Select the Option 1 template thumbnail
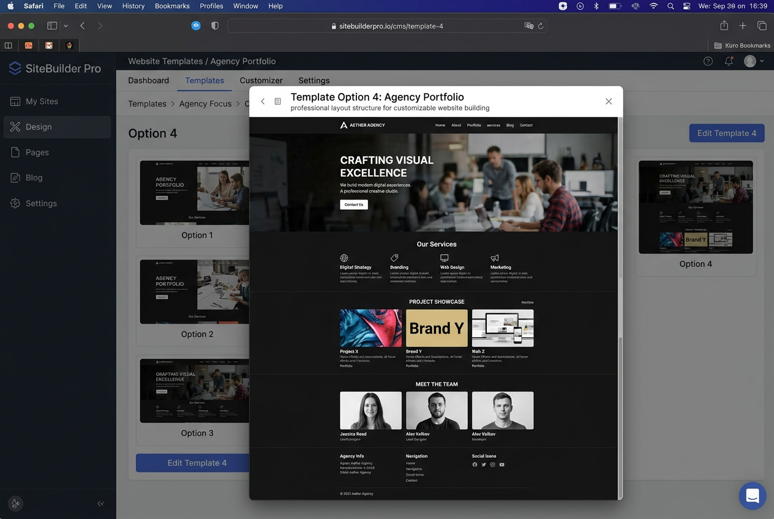The width and height of the screenshot is (774, 519). coord(195,193)
